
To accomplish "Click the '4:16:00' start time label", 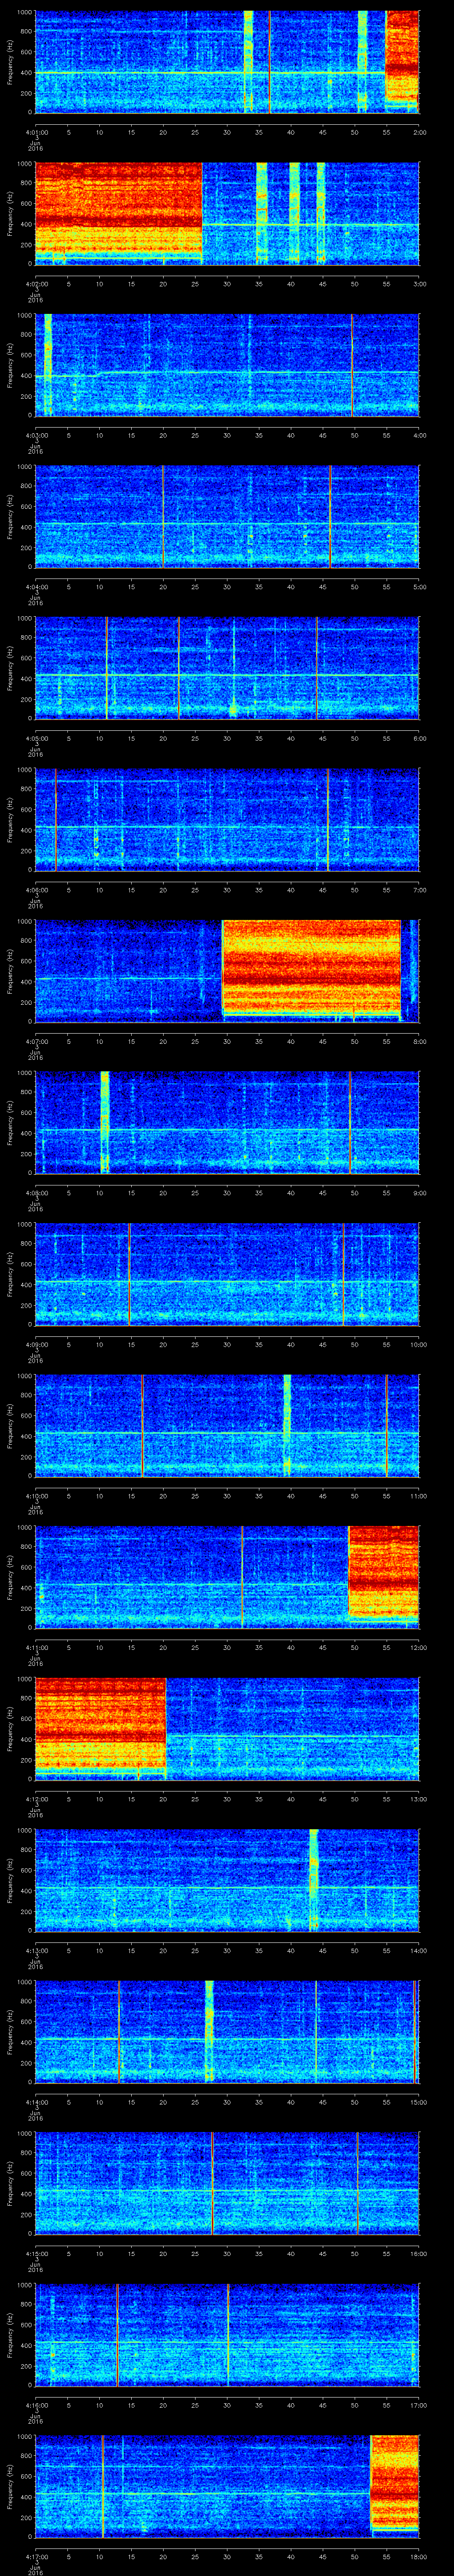I will click(36, 2405).
